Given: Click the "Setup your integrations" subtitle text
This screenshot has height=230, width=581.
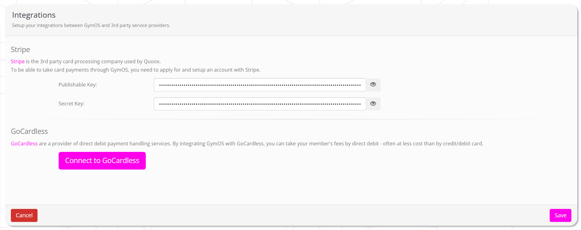Looking at the screenshot, I should click(x=91, y=25).
